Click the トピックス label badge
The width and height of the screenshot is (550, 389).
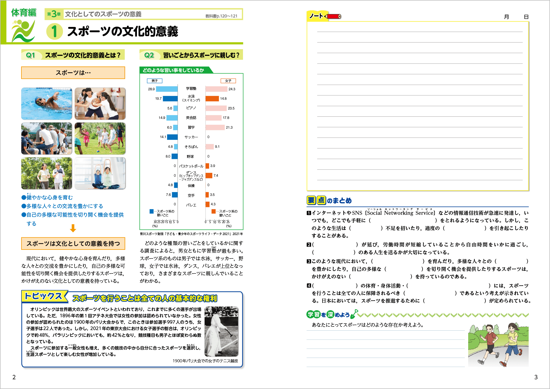(44, 296)
